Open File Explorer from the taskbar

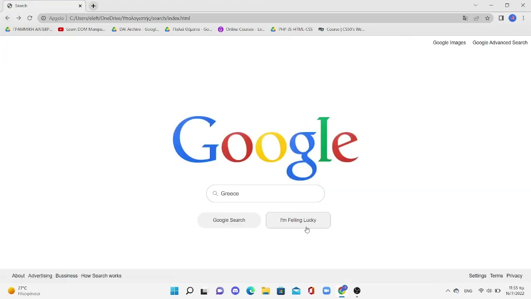click(x=265, y=291)
